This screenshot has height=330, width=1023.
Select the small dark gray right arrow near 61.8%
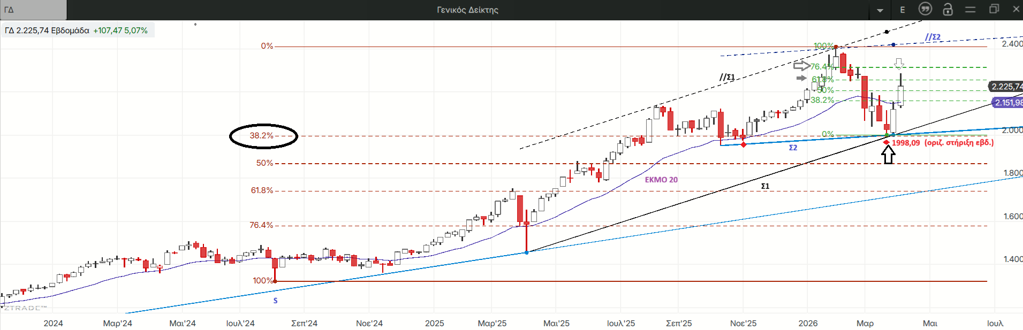click(801, 78)
